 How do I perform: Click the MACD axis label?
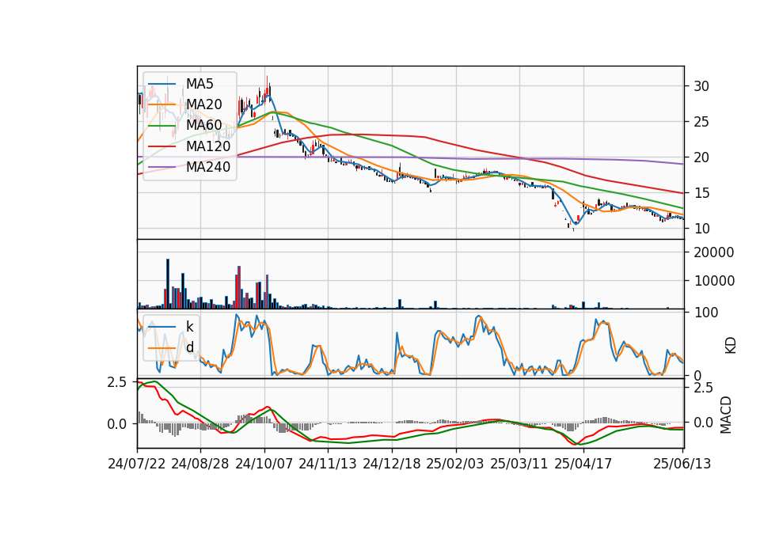point(726,415)
